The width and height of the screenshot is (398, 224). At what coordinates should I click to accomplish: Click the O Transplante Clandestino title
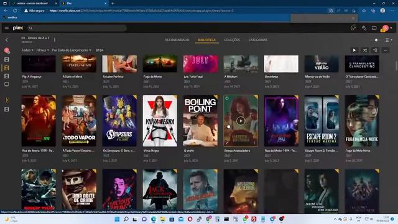(362, 77)
